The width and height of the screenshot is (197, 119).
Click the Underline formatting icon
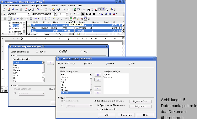coord(78,14)
